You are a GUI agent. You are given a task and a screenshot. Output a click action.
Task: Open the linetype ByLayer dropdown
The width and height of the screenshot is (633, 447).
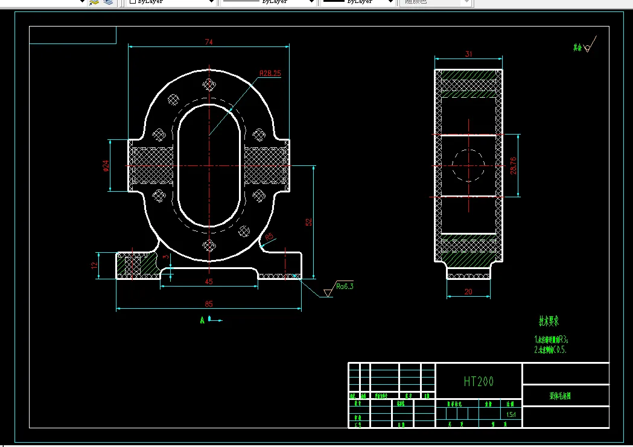click(x=269, y=2)
